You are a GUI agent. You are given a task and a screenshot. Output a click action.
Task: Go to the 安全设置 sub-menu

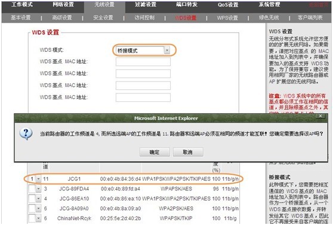coord(103,18)
